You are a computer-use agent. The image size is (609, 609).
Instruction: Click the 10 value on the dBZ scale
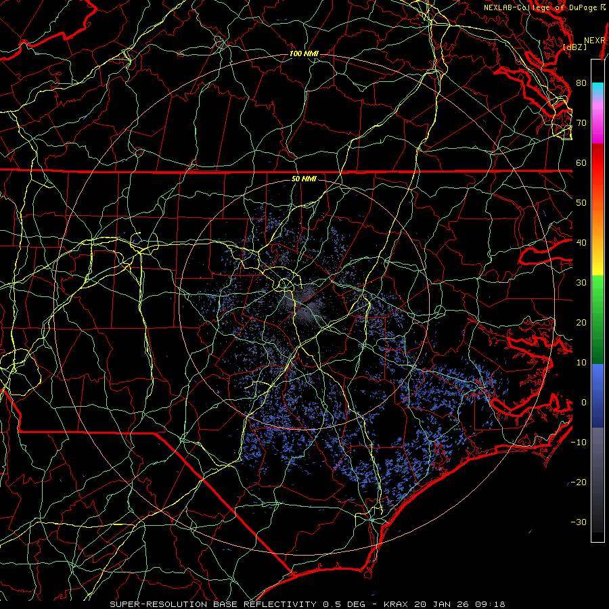581,363
